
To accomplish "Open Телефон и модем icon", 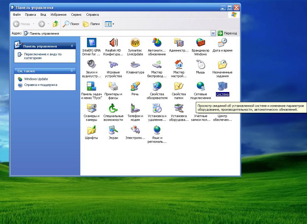I will pos(135,108).
